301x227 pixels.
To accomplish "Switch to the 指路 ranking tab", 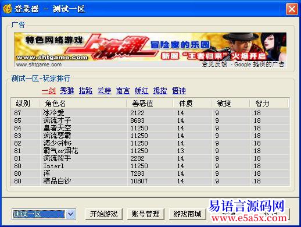I will 86,91.
